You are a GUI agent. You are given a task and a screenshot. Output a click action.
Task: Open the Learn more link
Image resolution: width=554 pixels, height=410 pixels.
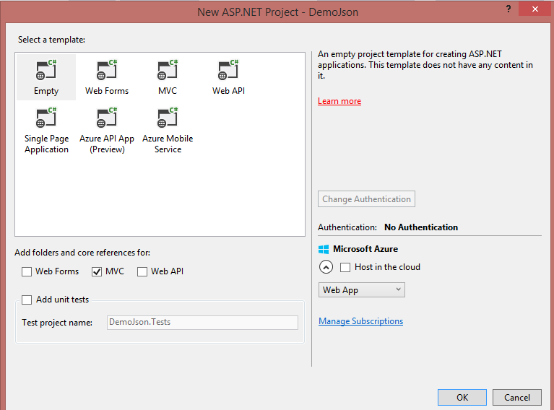pyautogui.click(x=339, y=101)
